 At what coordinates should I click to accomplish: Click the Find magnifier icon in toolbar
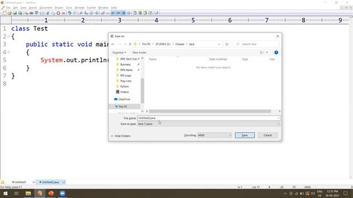(81, 13)
